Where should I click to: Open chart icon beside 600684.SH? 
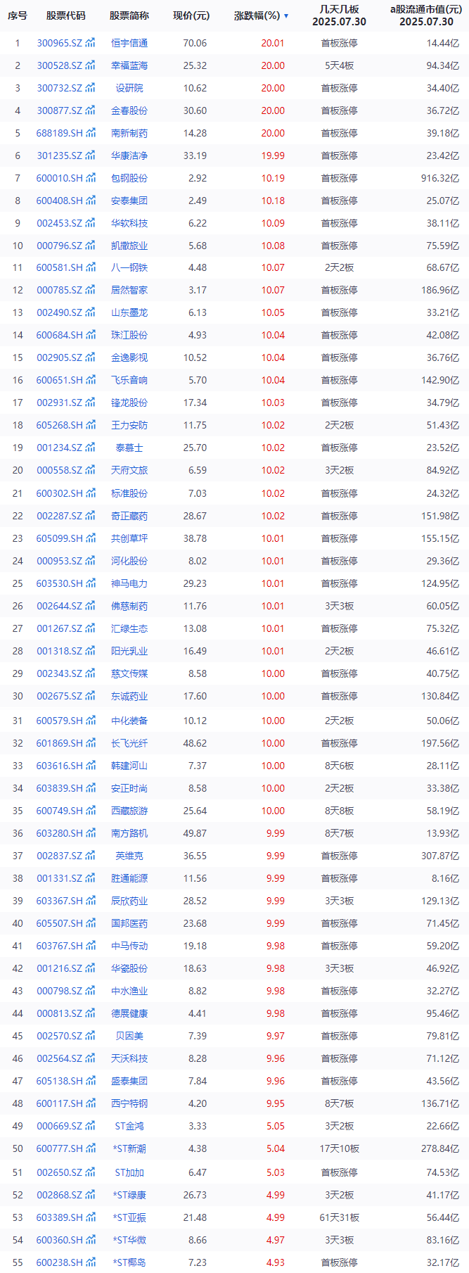coord(90,335)
